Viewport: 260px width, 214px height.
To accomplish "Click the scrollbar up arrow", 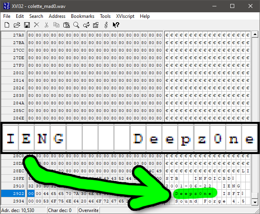I will (x=255, y=35).
